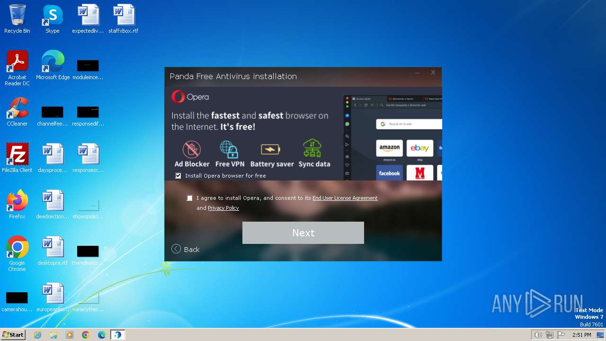Click the Opera logo in installer

tap(190, 97)
